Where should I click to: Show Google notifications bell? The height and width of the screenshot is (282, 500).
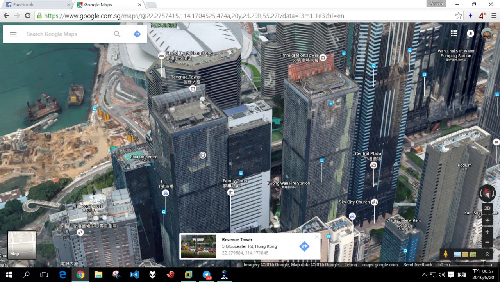point(470,34)
